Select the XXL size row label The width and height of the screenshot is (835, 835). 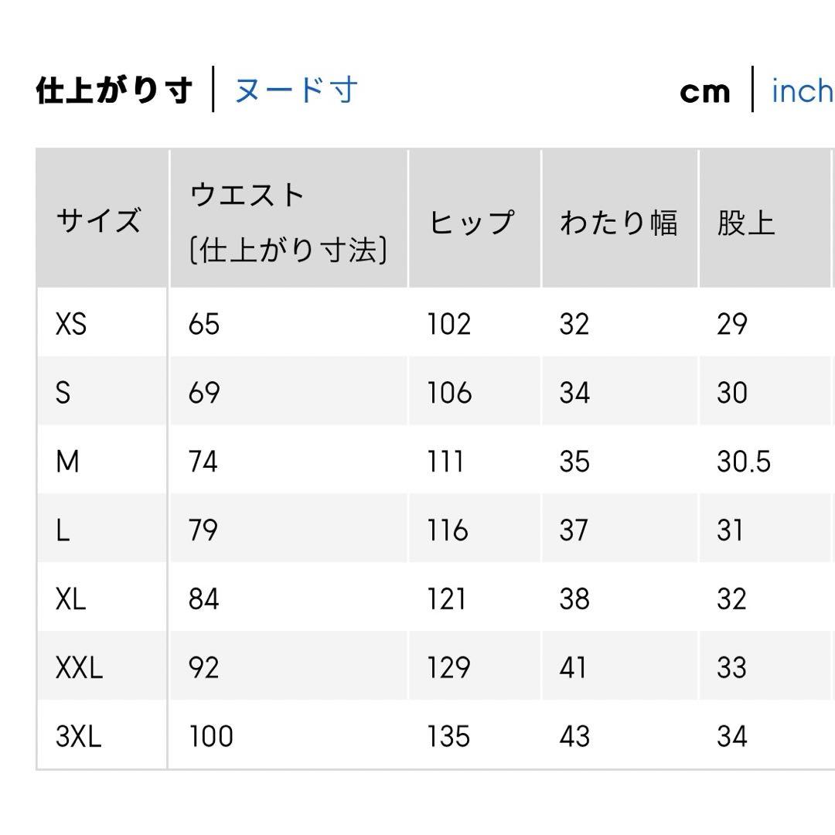point(79,668)
